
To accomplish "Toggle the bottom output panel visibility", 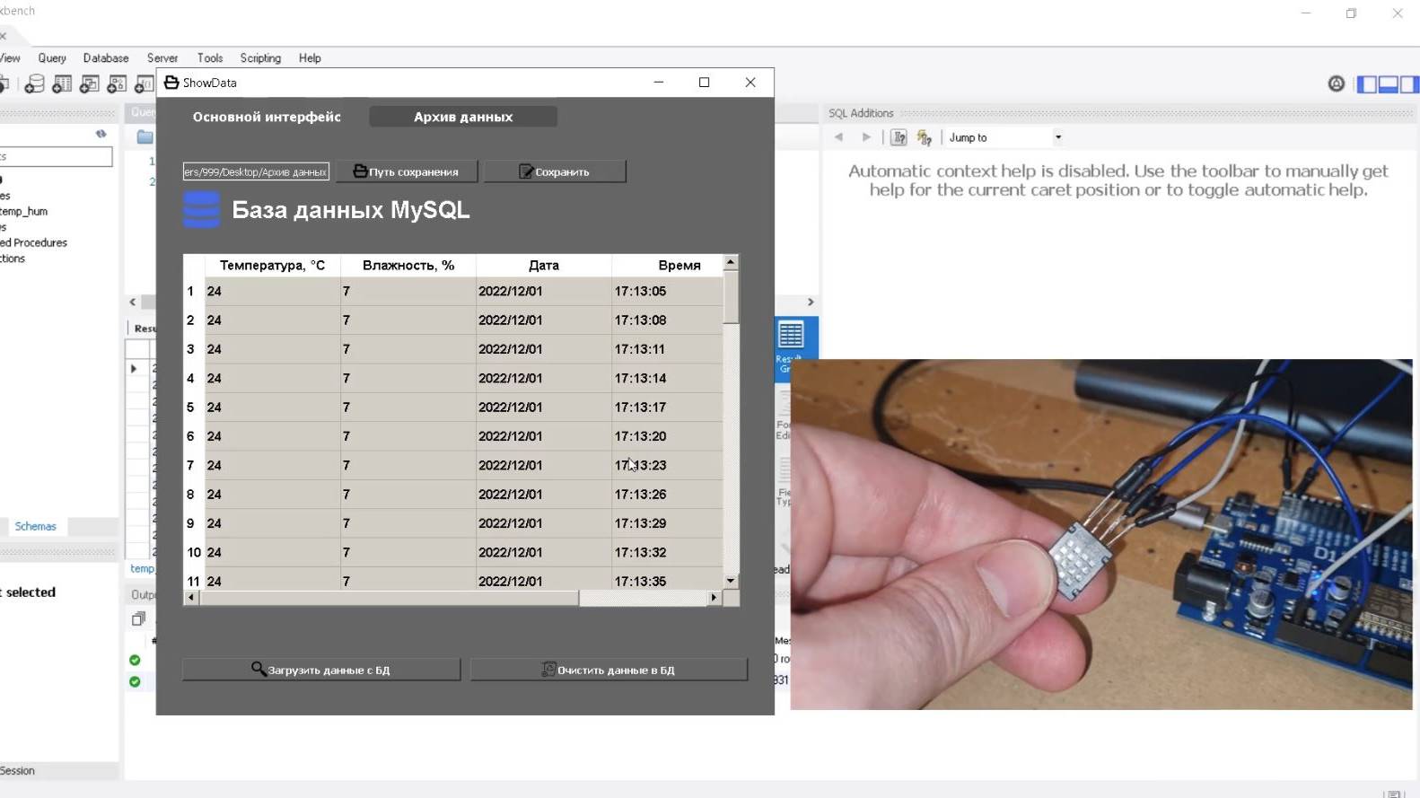I will pyautogui.click(x=1388, y=84).
